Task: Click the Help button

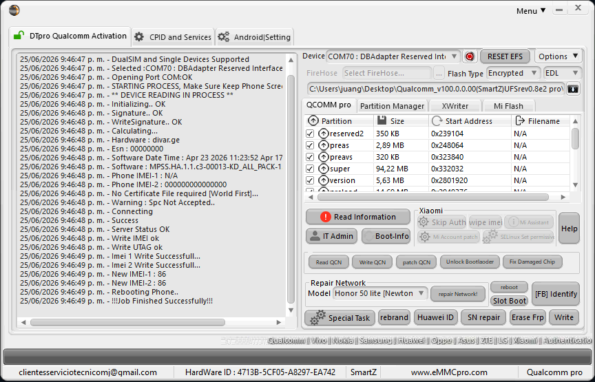Action: (x=570, y=229)
